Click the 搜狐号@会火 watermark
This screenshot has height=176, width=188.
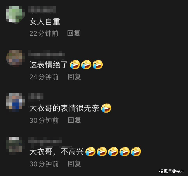171,171
